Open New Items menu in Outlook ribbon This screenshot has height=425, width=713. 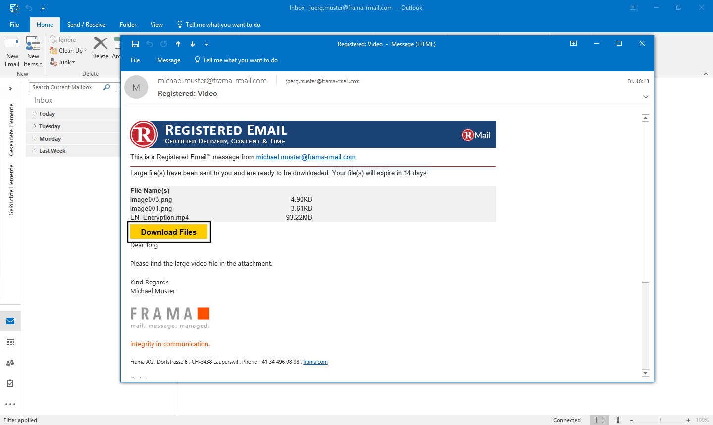33,52
